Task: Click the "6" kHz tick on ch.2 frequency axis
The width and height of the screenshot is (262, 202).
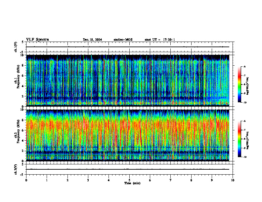Action: click(23, 130)
